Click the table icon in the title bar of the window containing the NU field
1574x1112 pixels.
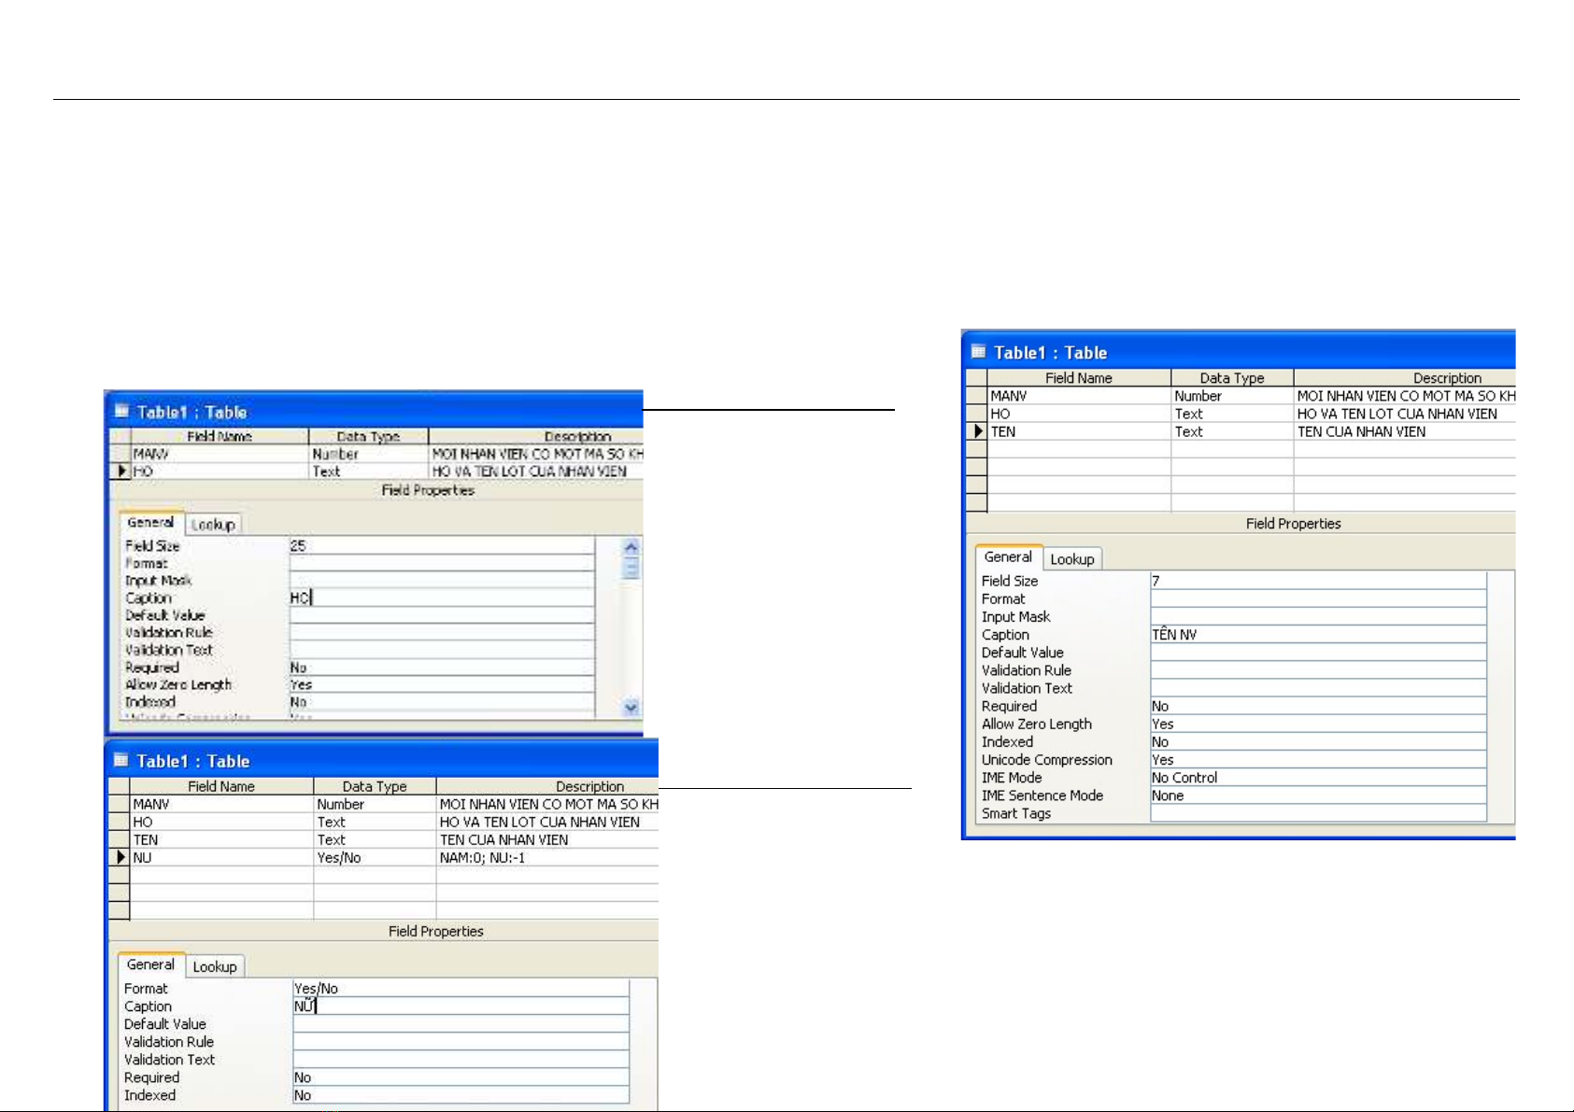click(x=121, y=760)
